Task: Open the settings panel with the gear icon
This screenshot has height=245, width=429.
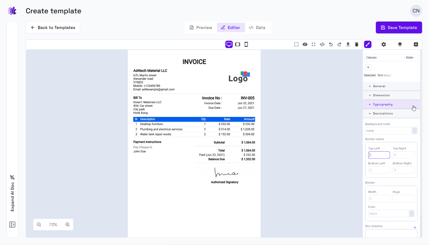Action: pyautogui.click(x=384, y=44)
